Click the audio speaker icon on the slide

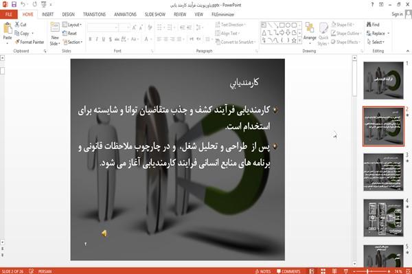click(x=104, y=233)
